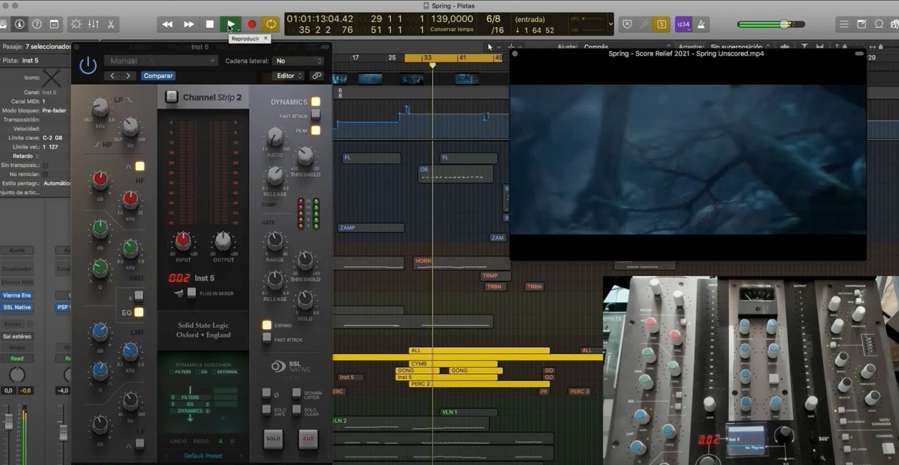This screenshot has width=899, height=465.
Task: Click the plug-in link chain icon
Action: click(317, 75)
